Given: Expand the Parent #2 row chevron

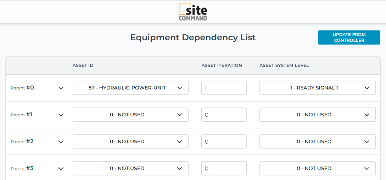Looking at the screenshot, I should [61, 142].
